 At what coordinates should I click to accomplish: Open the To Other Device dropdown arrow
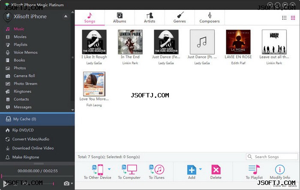pyautogui.click(x=109, y=169)
